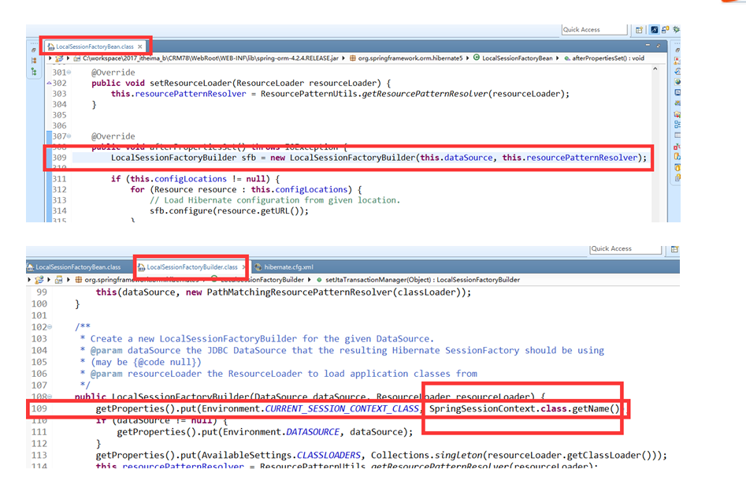The height and width of the screenshot is (488, 746).
Task: Select LocalSessionFactoryBuilder.class tab
Action: pos(191,267)
